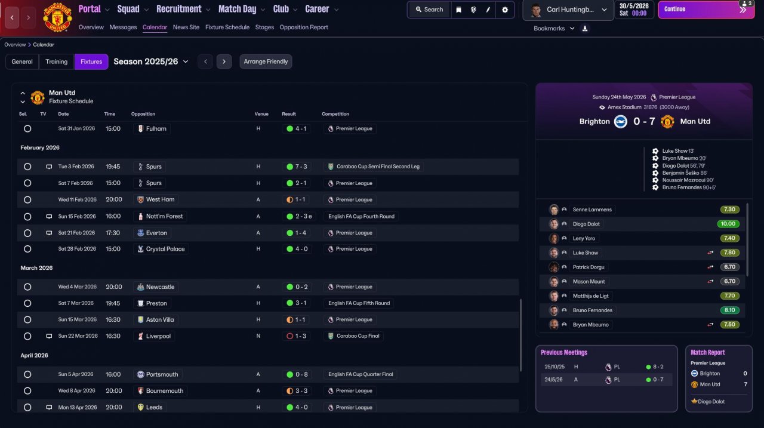Click the Man Utd crest in Fixture Schedule header
This screenshot has width=764, height=428.
click(38, 97)
